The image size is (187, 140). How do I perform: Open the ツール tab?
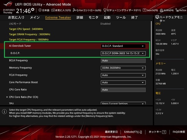coord(121,17)
